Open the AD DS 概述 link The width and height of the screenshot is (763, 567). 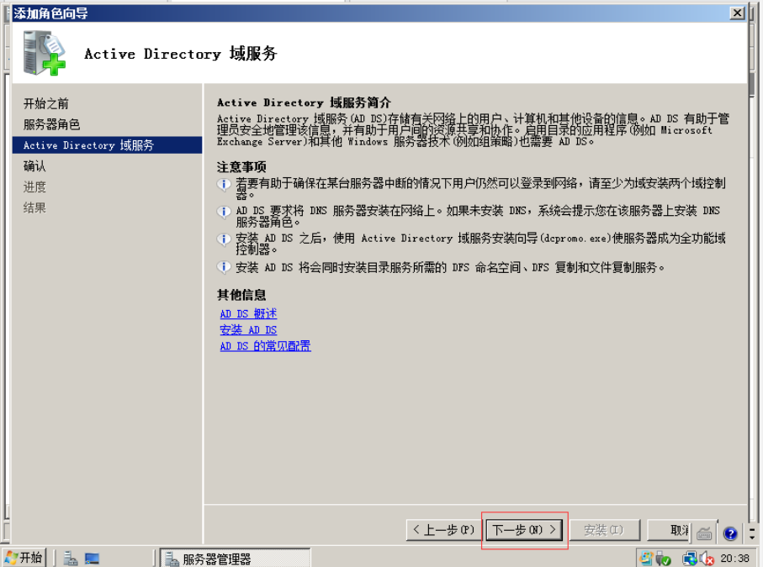pos(248,314)
